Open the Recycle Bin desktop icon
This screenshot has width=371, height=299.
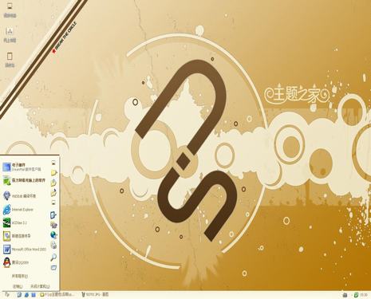point(10,60)
